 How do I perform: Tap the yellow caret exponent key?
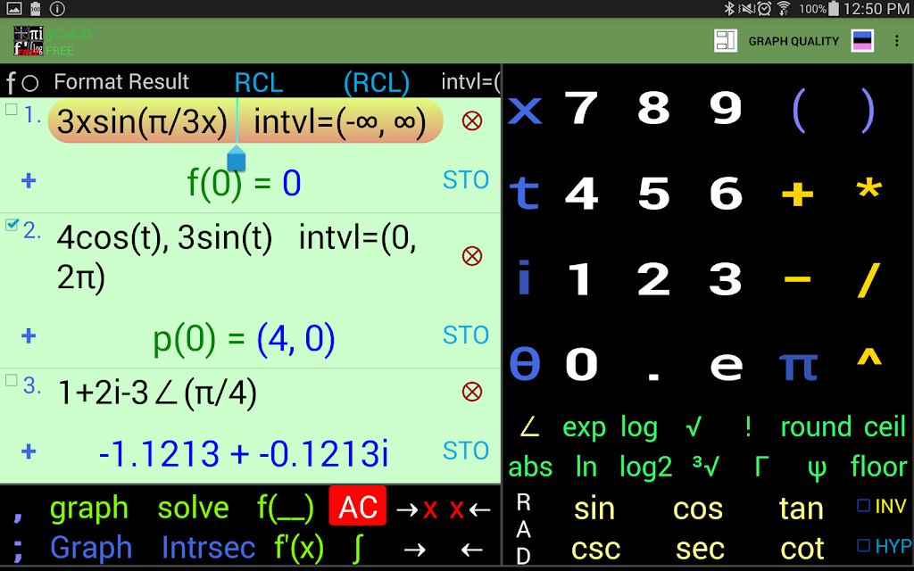868,357
